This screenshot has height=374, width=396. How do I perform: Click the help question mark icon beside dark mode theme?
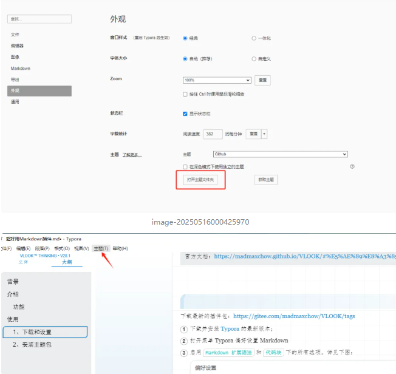pyautogui.click(x=352, y=166)
